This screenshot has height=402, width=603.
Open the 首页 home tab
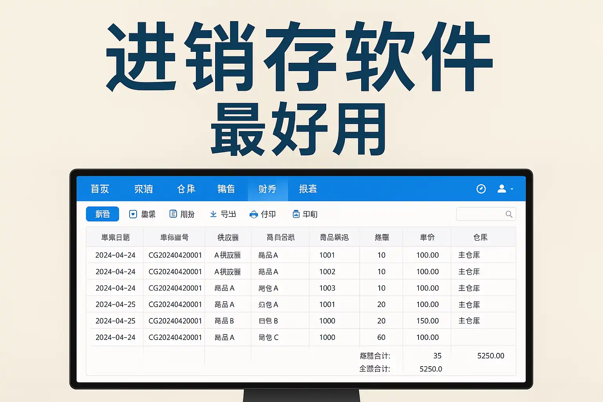(100, 189)
